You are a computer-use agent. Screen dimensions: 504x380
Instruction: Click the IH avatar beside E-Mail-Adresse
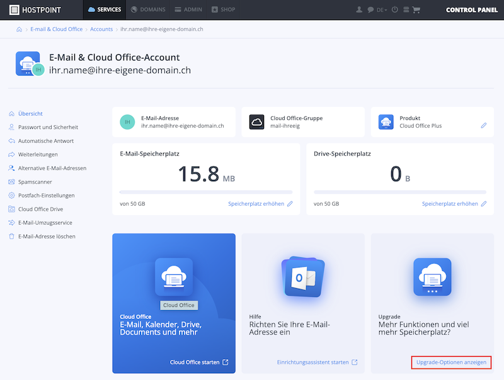click(x=127, y=122)
